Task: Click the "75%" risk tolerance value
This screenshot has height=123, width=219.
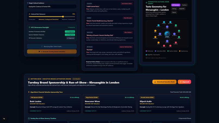Action: [x=74, y=14]
